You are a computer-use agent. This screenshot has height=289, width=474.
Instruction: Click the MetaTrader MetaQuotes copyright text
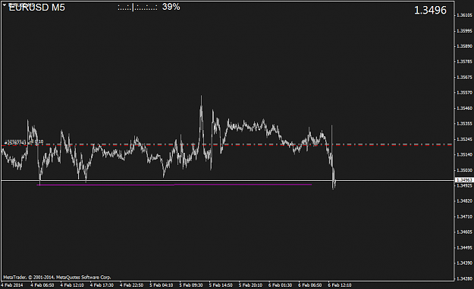(x=57, y=277)
